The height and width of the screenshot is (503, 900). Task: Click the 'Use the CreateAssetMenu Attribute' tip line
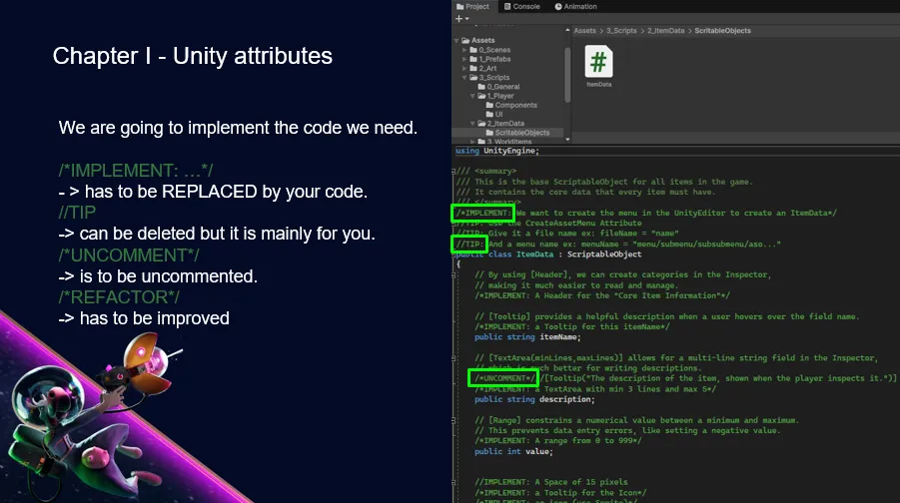548,224
